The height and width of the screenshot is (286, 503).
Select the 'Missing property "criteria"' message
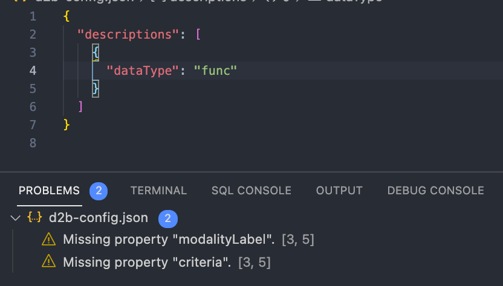click(x=147, y=262)
